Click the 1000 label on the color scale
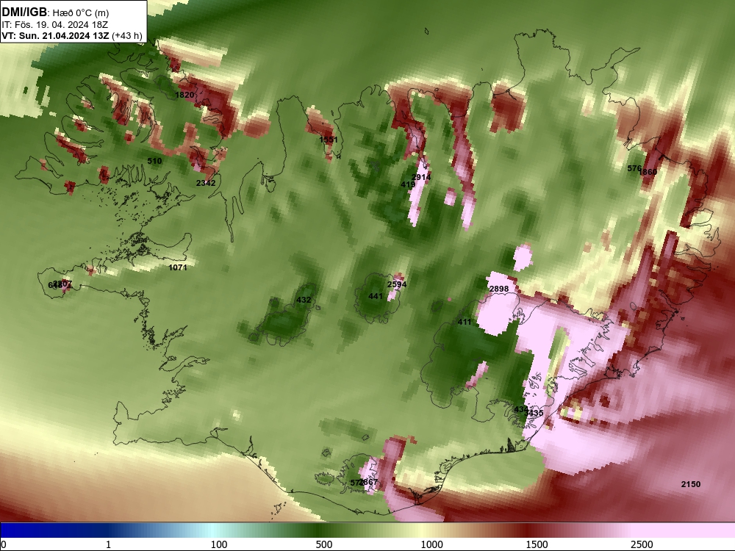Image resolution: width=735 pixels, height=551 pixels. [431, 544]
